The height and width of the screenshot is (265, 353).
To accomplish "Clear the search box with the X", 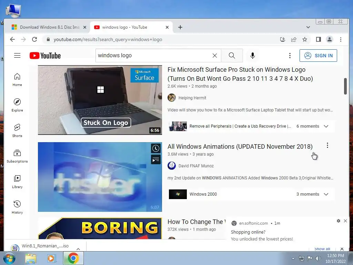I will (215, 56).
